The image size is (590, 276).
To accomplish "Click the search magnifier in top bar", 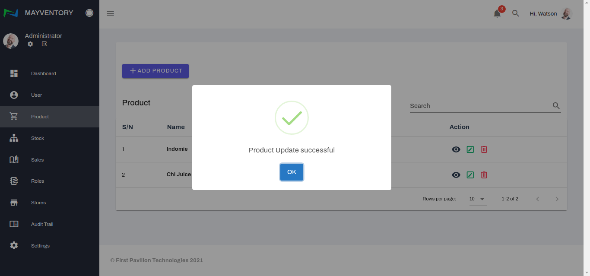I will click(515, 13).
